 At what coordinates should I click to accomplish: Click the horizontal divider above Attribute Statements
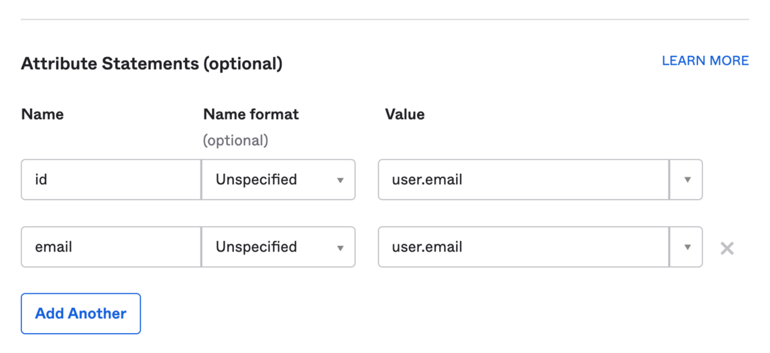[385, 20]
